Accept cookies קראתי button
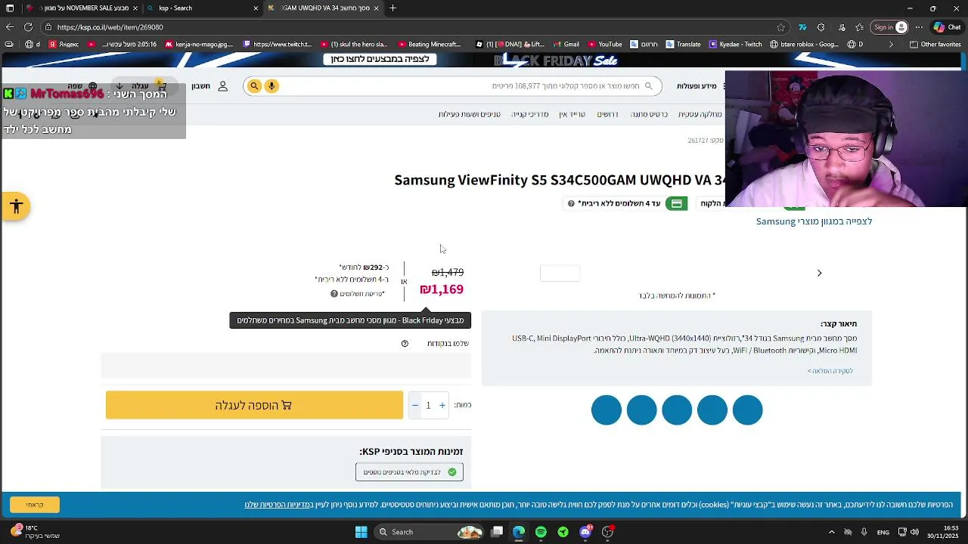Screen dimensions: 968x544 click(35, 505)
